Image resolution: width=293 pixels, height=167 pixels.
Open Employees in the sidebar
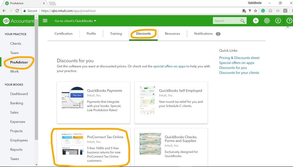point(19,140)
